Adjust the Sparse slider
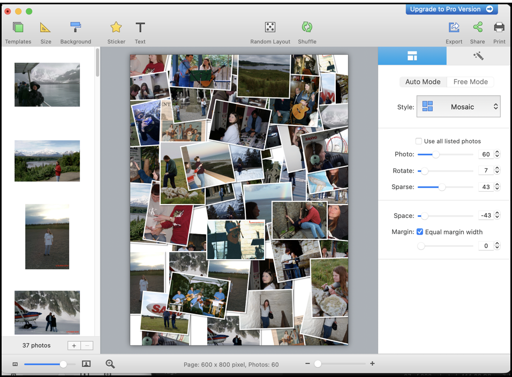Viewport: 512px width, 377px height. pos(441,187)
